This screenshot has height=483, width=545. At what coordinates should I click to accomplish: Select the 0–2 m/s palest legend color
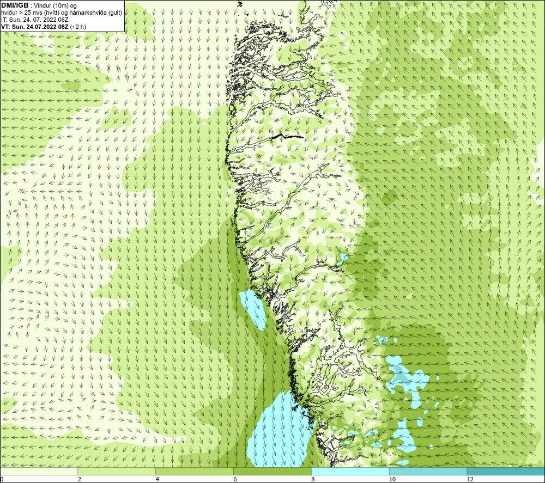(x=39, y=471)
